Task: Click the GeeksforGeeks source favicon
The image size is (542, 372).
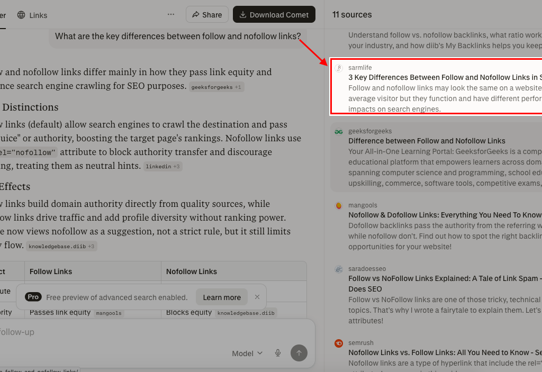Action: [x=339, y=131]
